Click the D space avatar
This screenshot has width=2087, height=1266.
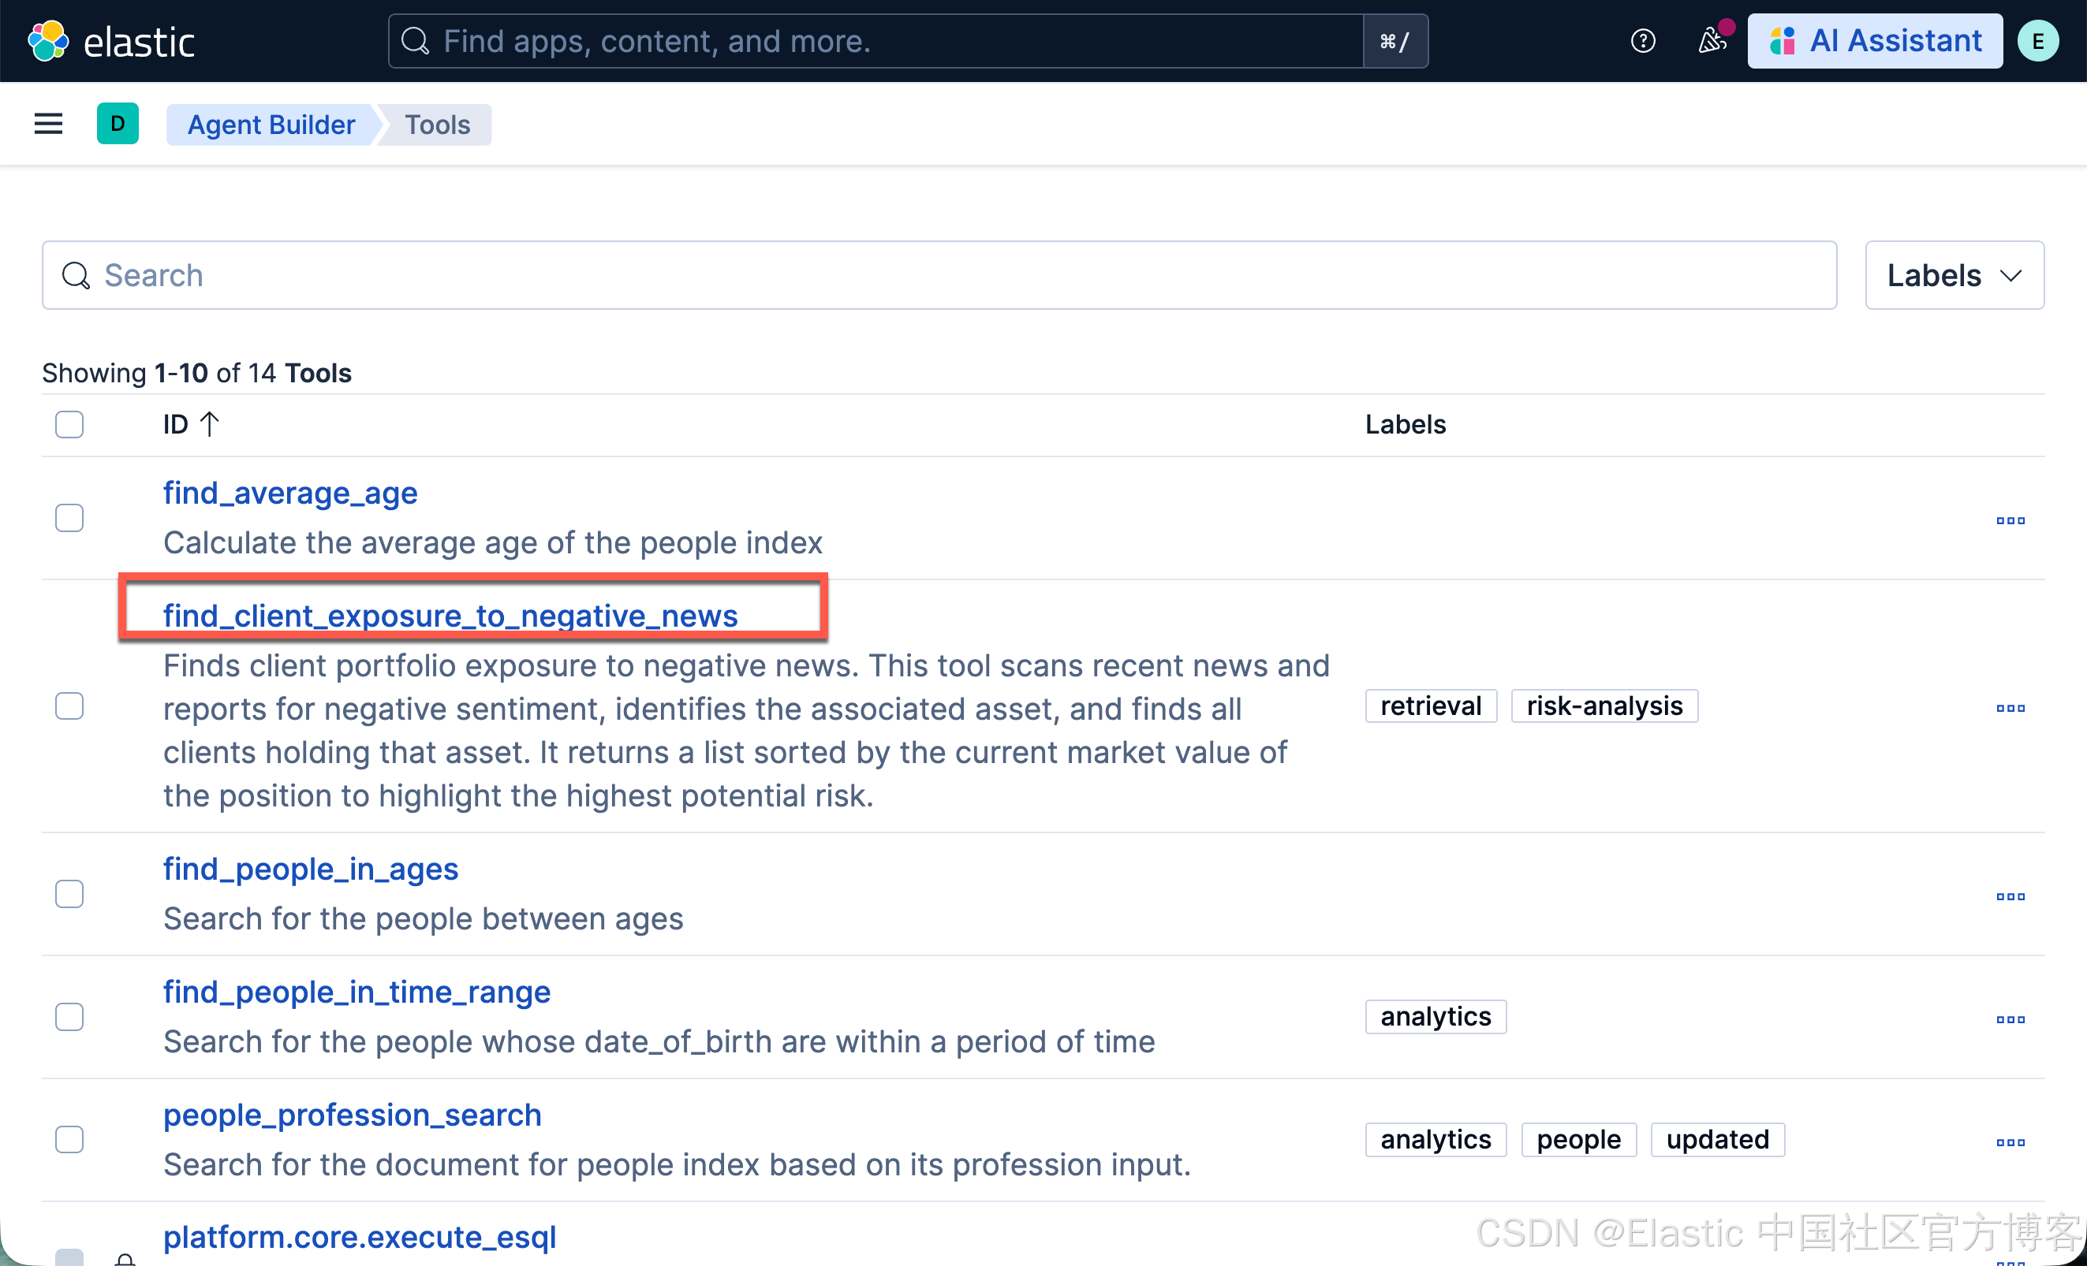118,125
